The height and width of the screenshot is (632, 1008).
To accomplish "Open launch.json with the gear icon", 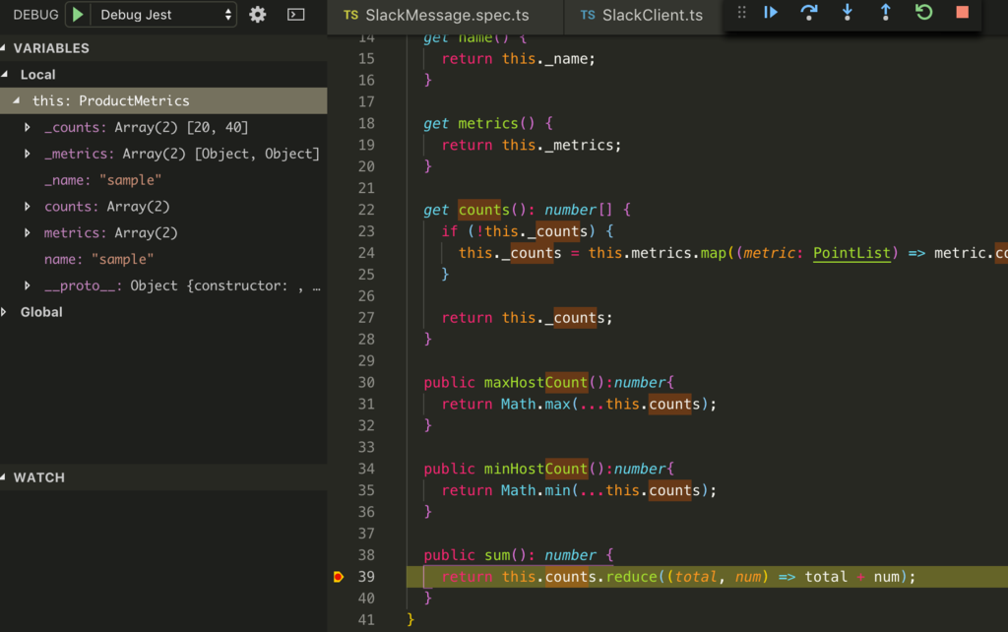I will coord(258,14).
